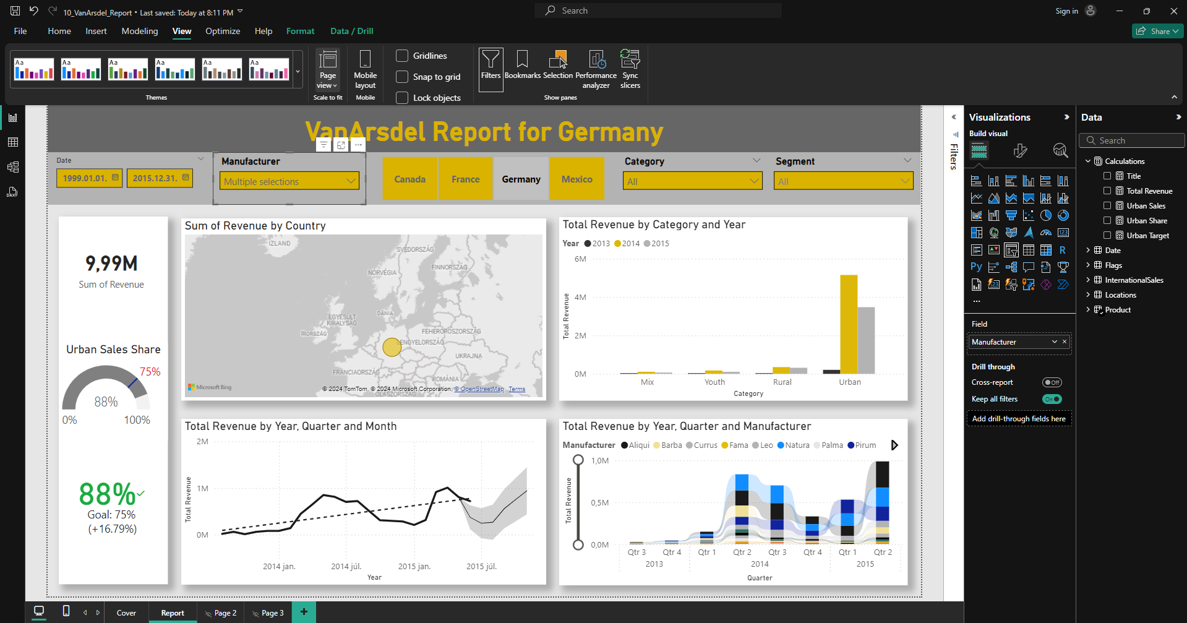This screenshot has width=1187, height=623.
Task: Turn on Cross-report drill through toggle
Action: (1052, 382)
